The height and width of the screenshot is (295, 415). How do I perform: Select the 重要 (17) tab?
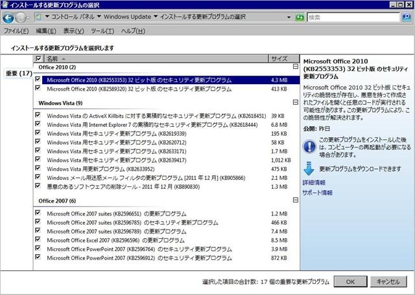click(19, 73)
